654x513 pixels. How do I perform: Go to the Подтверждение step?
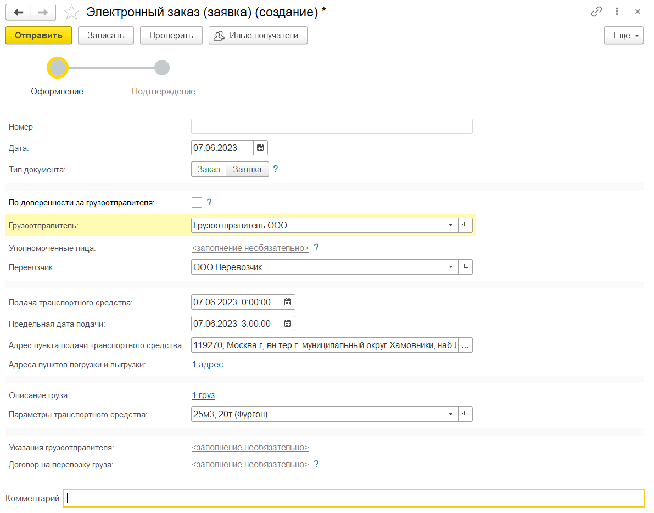162,68
